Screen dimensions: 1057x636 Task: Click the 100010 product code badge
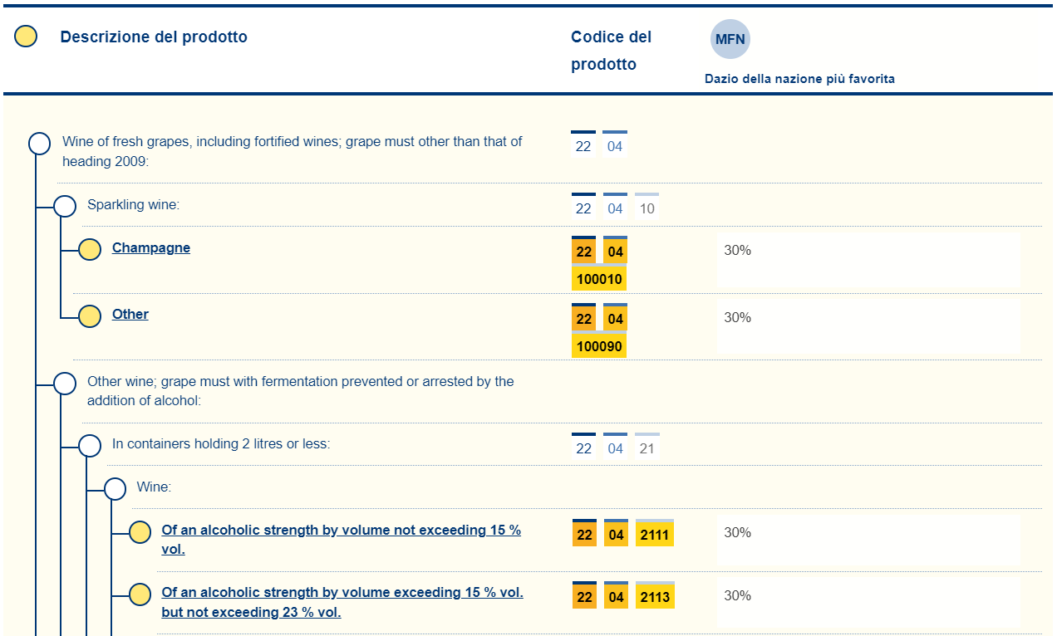tap(599, 279)
